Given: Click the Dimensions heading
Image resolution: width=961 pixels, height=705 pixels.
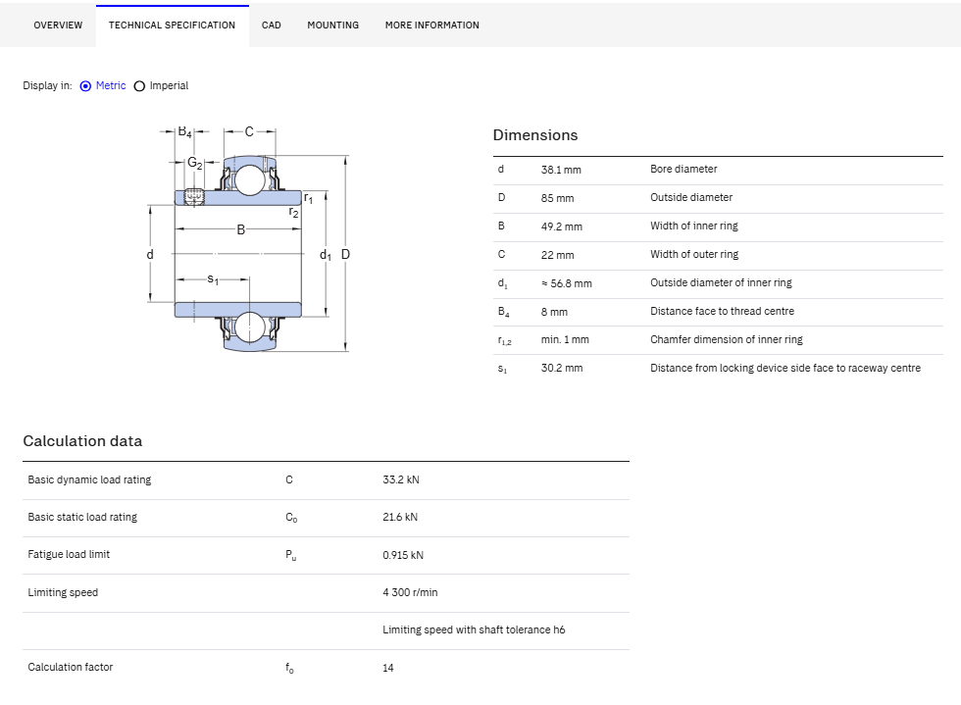Looking at the screenshot, I should [x=535, y=135].
